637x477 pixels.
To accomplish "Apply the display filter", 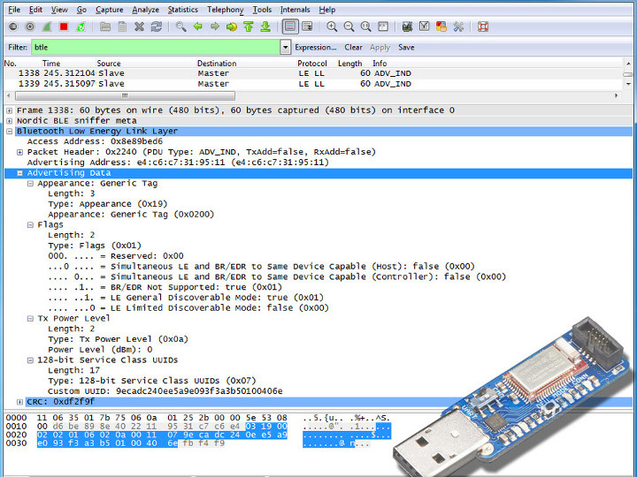I will [x=380, y=48].
